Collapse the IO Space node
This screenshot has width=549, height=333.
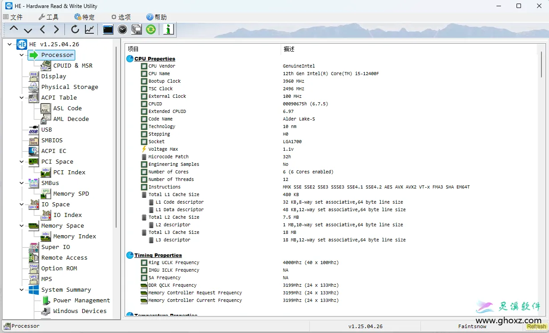coord(22,205)
